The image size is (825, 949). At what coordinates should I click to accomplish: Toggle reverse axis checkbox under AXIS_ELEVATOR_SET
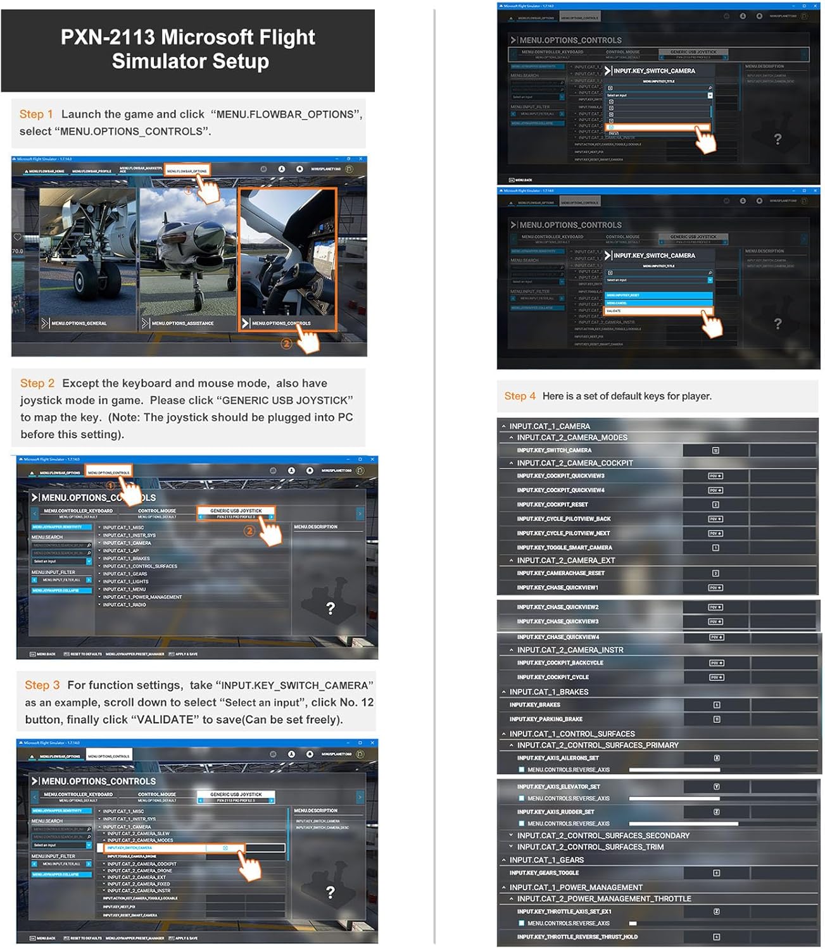point(521,798)
